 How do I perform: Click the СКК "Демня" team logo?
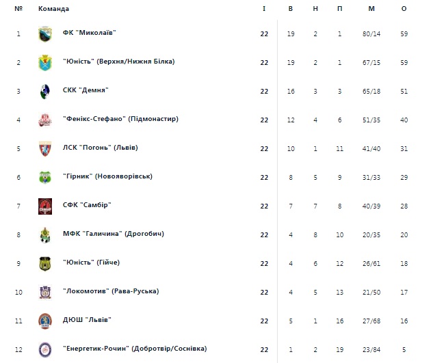45,92
